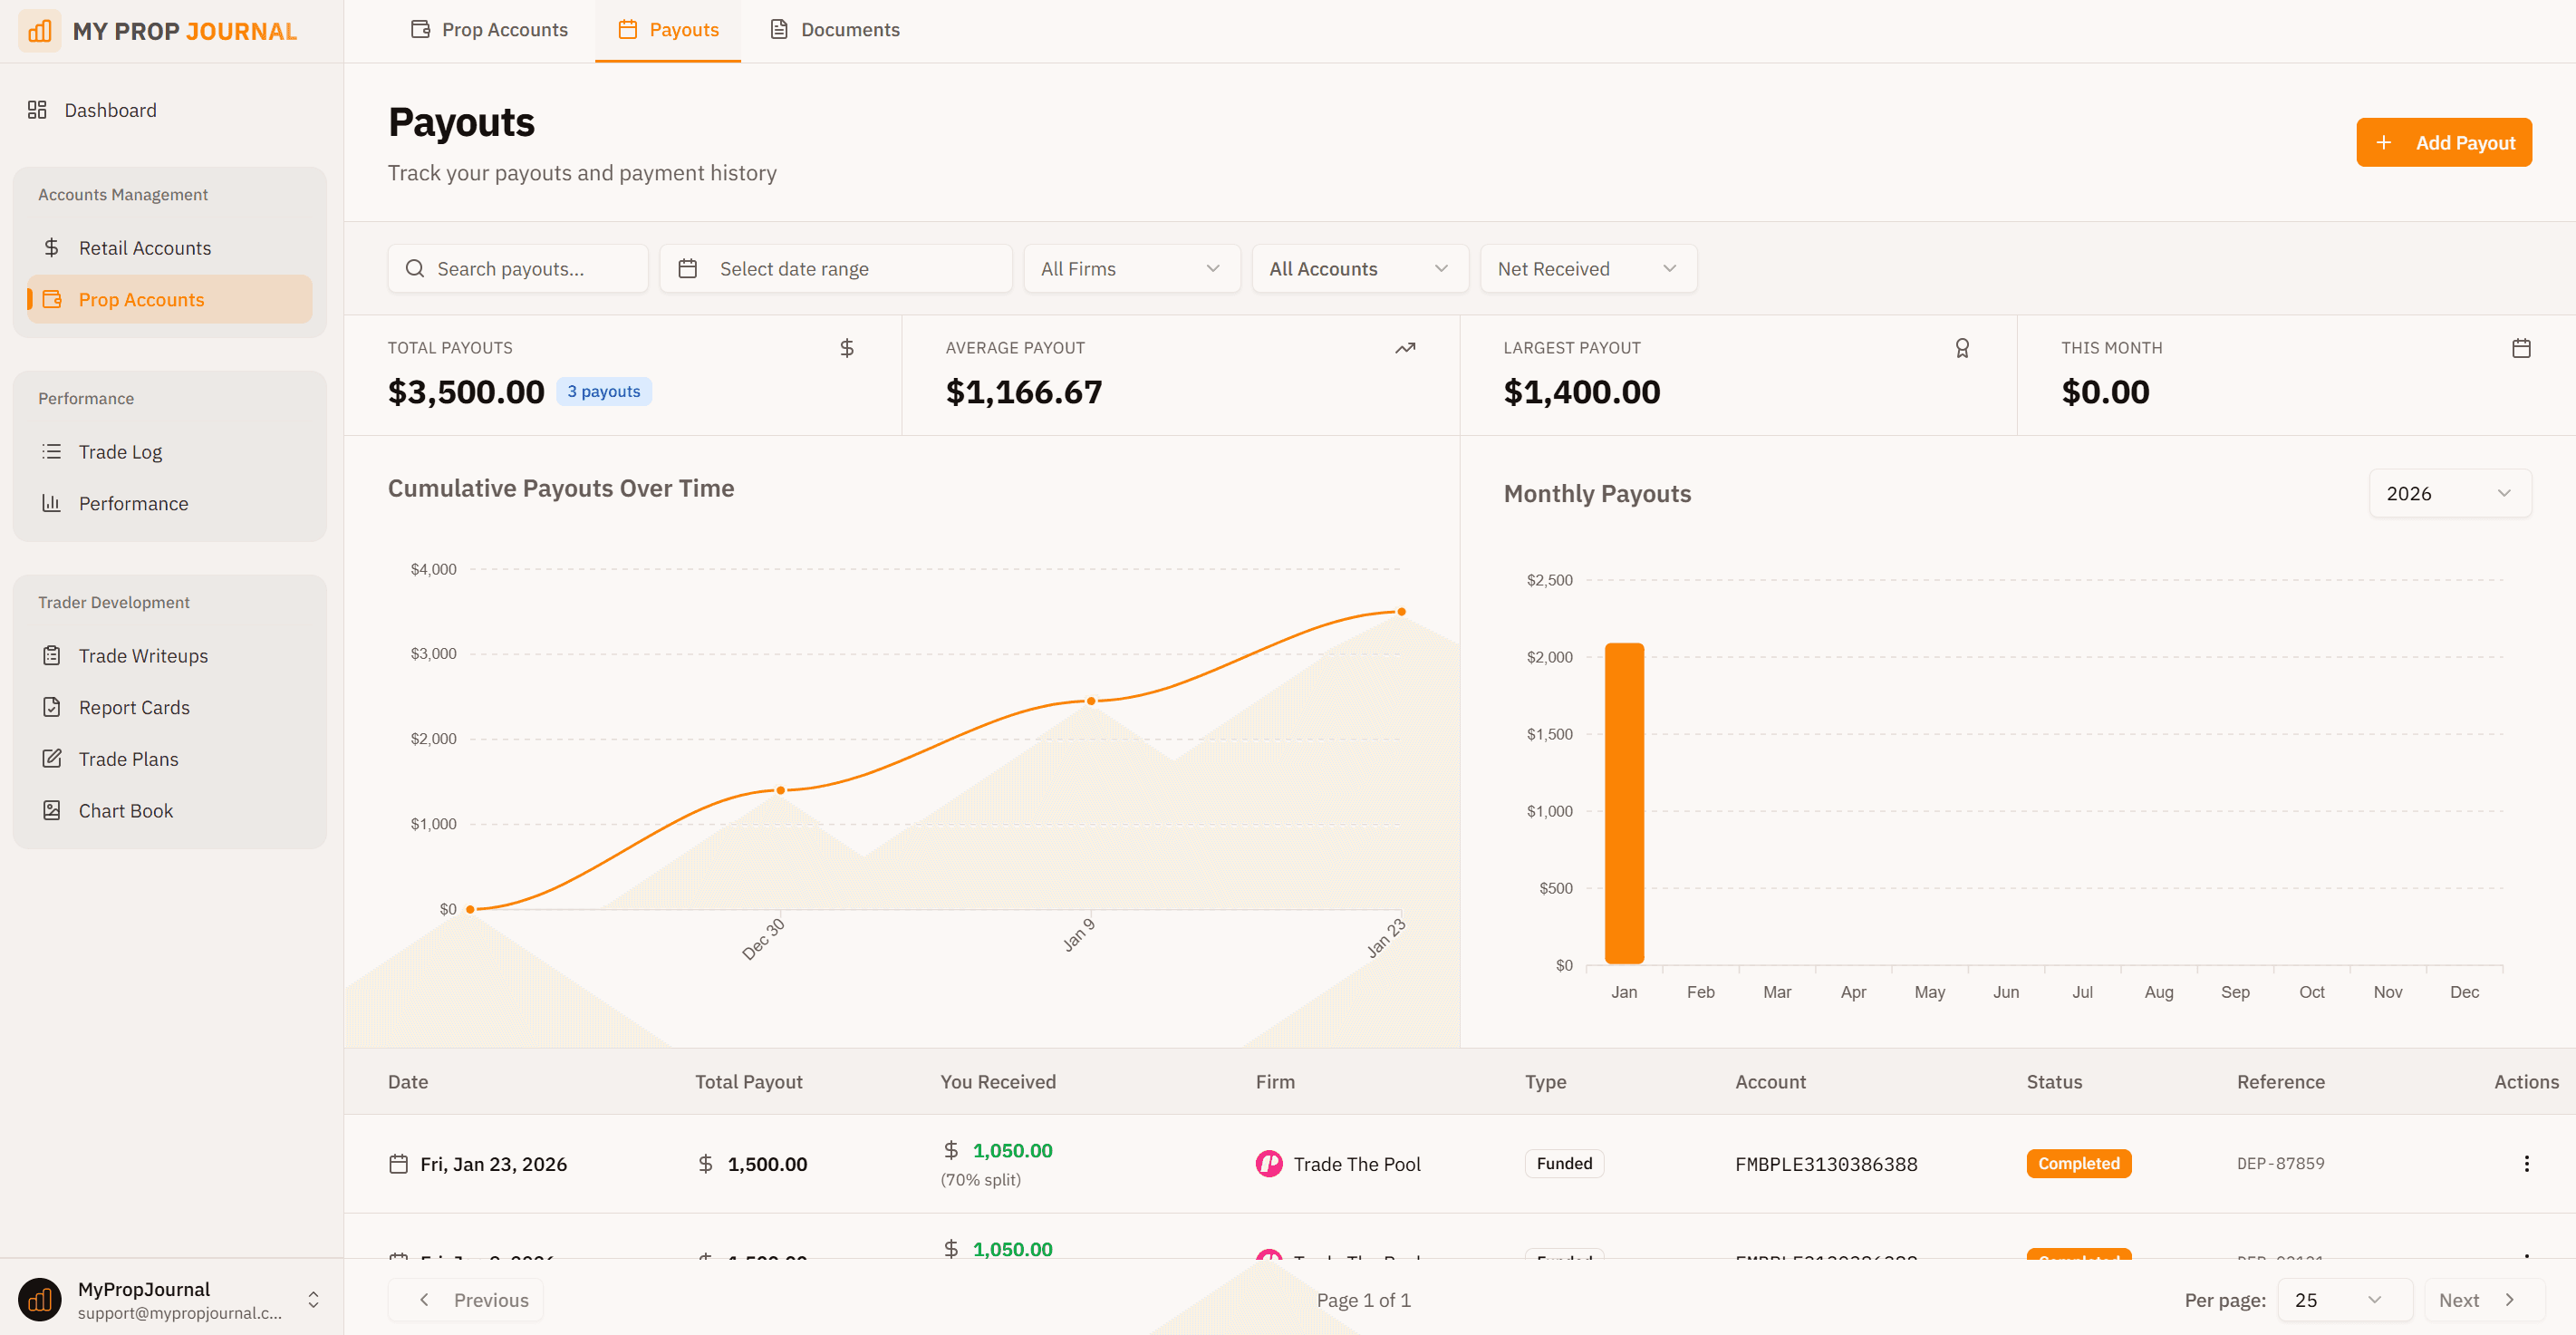Click the Trade The Pool firm logo
This screenshot has width=2576, height=1335.
coord(1269,1164)
